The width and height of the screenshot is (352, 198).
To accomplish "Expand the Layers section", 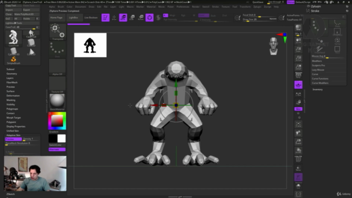I will tap(10, 78).
